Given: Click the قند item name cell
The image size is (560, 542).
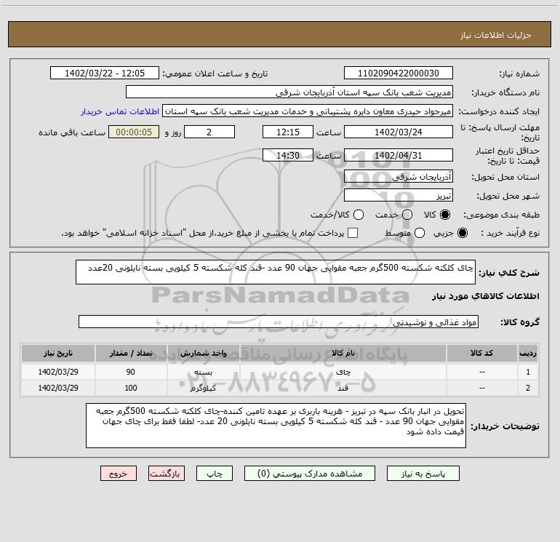Looking at the screenshot, I should click(x=343, y=388).
